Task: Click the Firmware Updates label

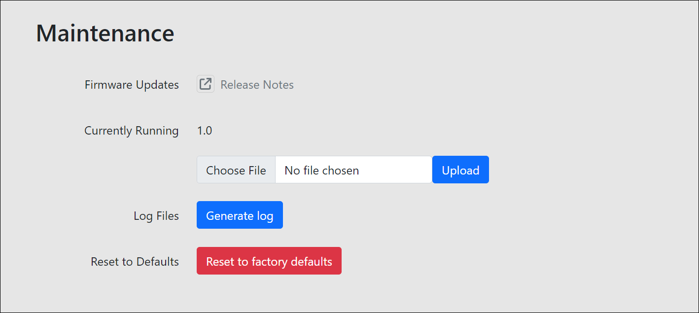Action: pyautogui.click(x=132, y=85)
